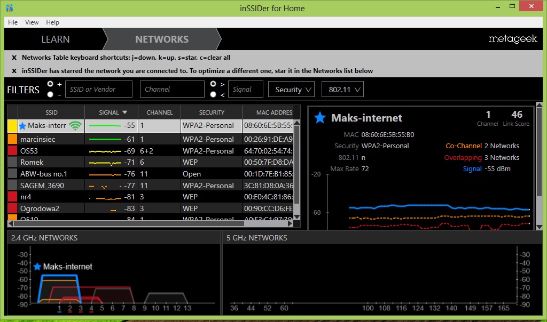Click MAC address 08:60:6E:5B:55:B0 in details

[x=388, y=135]
